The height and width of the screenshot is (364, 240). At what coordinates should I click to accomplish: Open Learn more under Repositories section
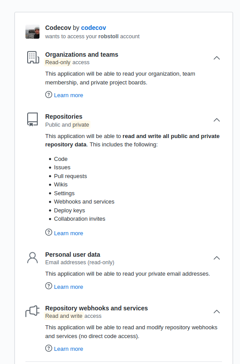(68, 233)
